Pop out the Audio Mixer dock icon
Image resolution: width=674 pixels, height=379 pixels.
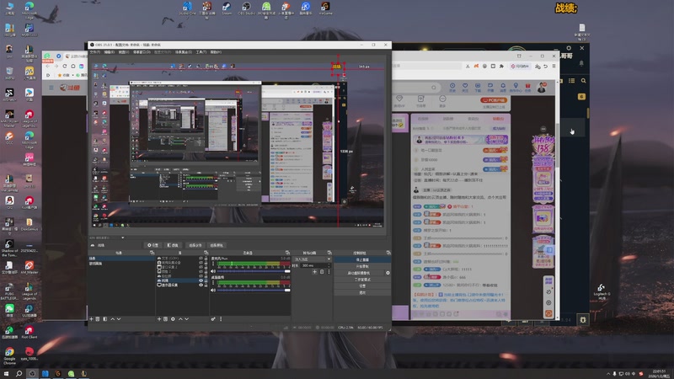point(287,253)
